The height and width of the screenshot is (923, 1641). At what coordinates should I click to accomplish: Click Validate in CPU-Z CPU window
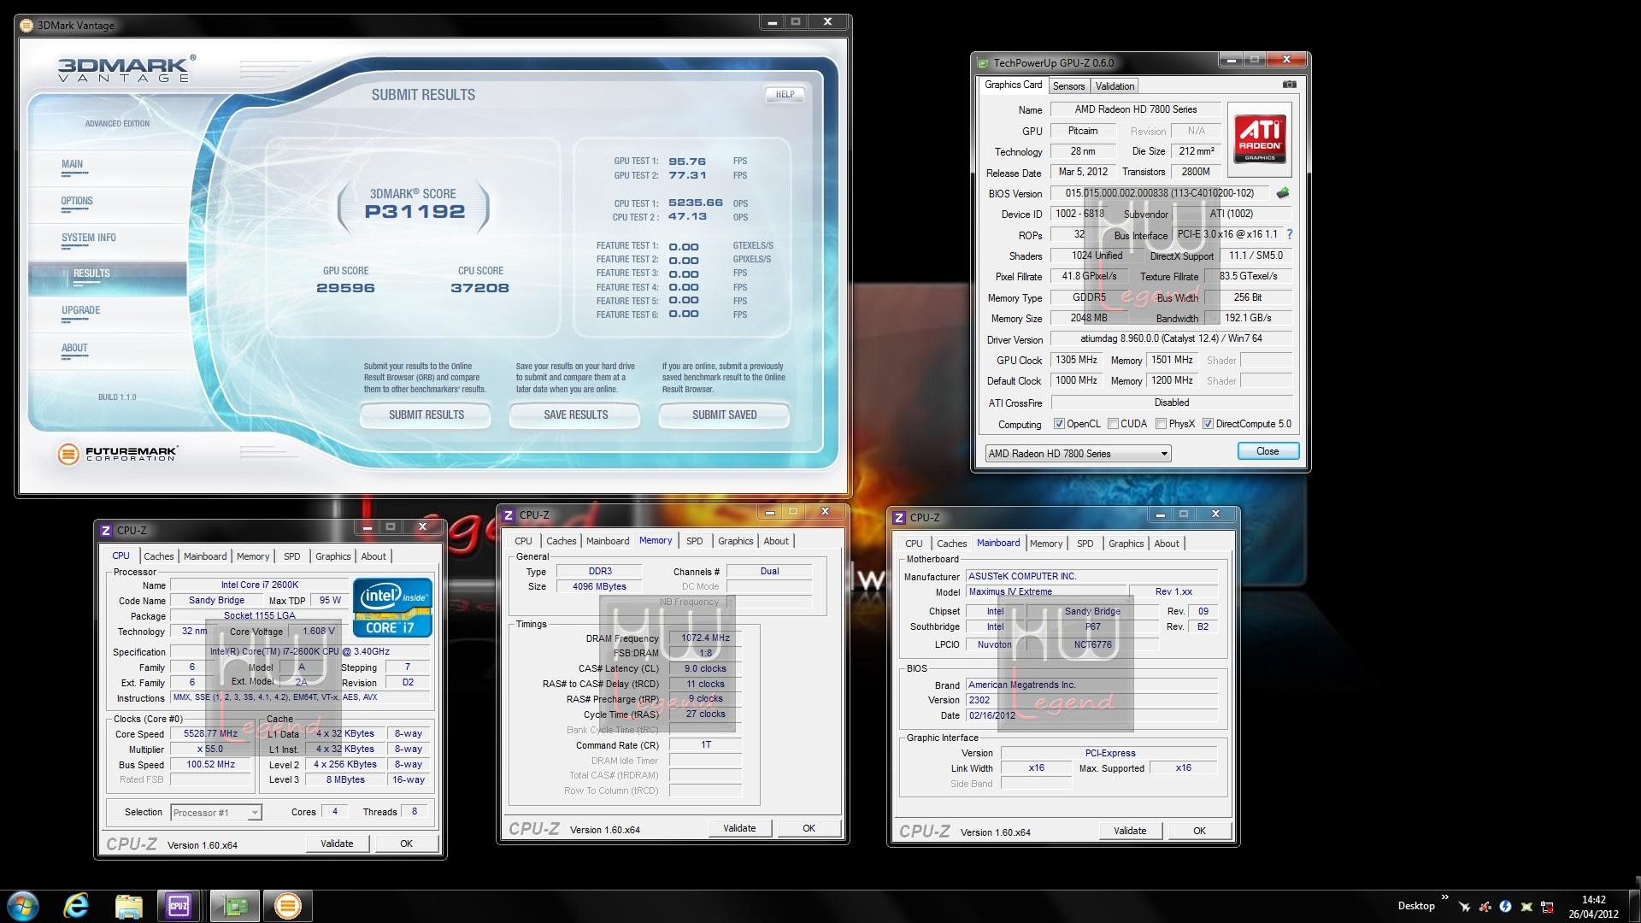(337, 844)
